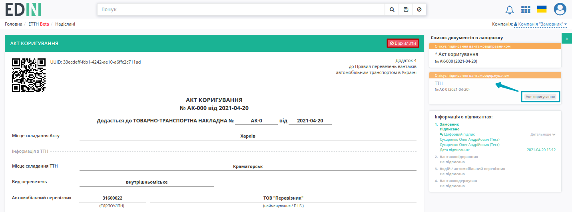This screenshot has width=572, height=212.
Task: Click the Харків place value
Action: tap(248, 136)
